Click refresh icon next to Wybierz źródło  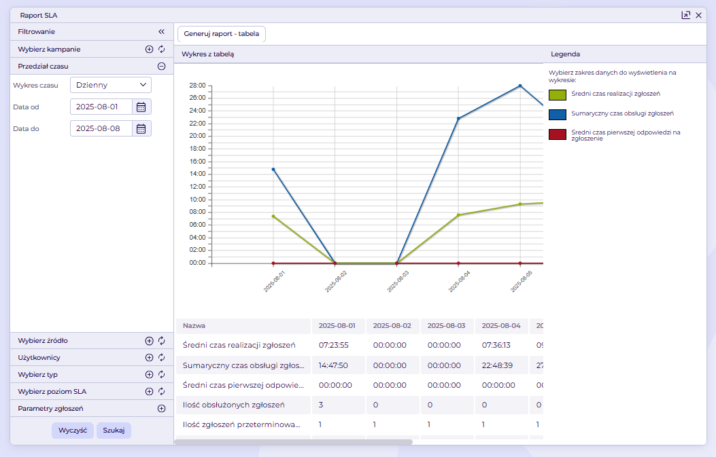pos(162,341)
